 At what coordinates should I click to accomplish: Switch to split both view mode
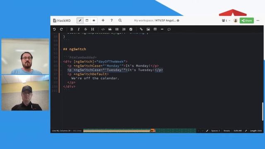[87, 20]
